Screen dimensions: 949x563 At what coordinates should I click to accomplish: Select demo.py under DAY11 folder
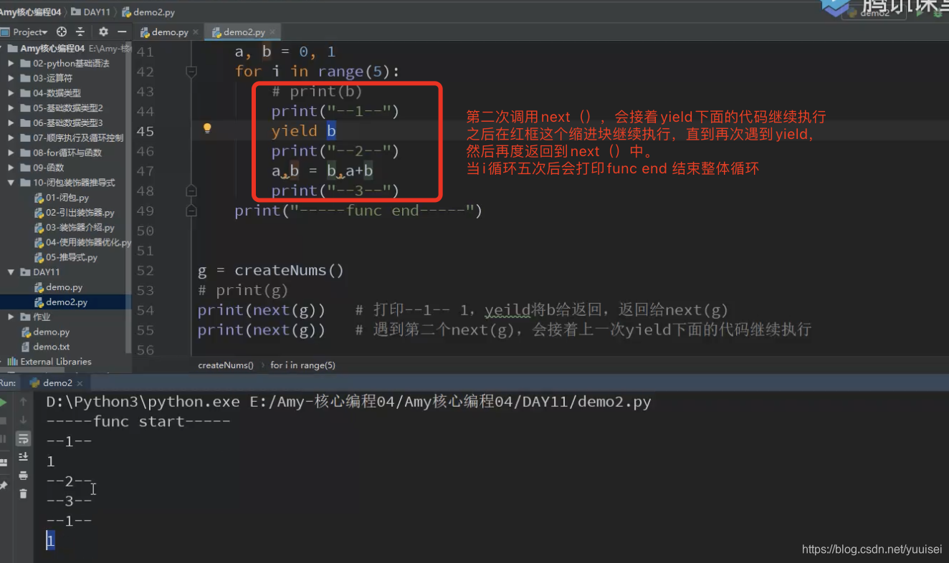coord(58,287)
